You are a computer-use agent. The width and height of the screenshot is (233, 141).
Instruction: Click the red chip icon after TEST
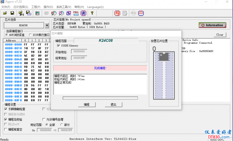tap(141, 13)
